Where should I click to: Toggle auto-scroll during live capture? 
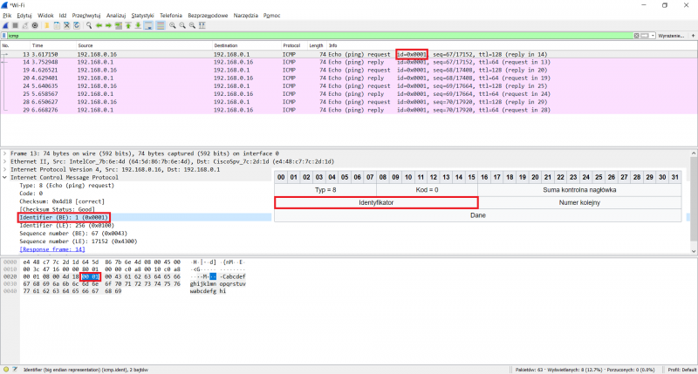point(149,25)
